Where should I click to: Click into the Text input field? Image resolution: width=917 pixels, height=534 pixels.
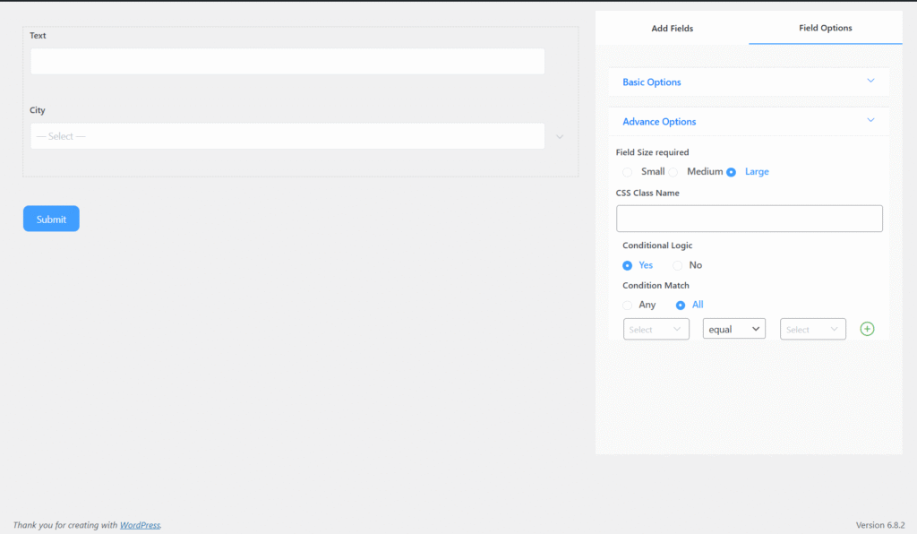point(287,62)
